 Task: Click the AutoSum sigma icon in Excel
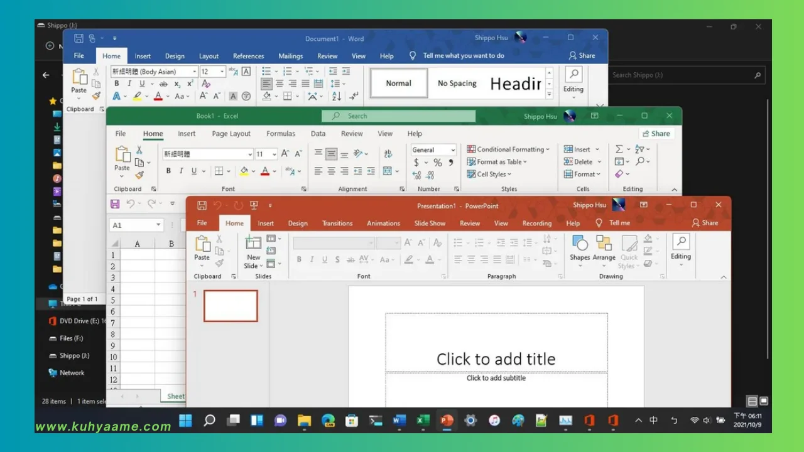pyautogui.click(x=619, y=149)
